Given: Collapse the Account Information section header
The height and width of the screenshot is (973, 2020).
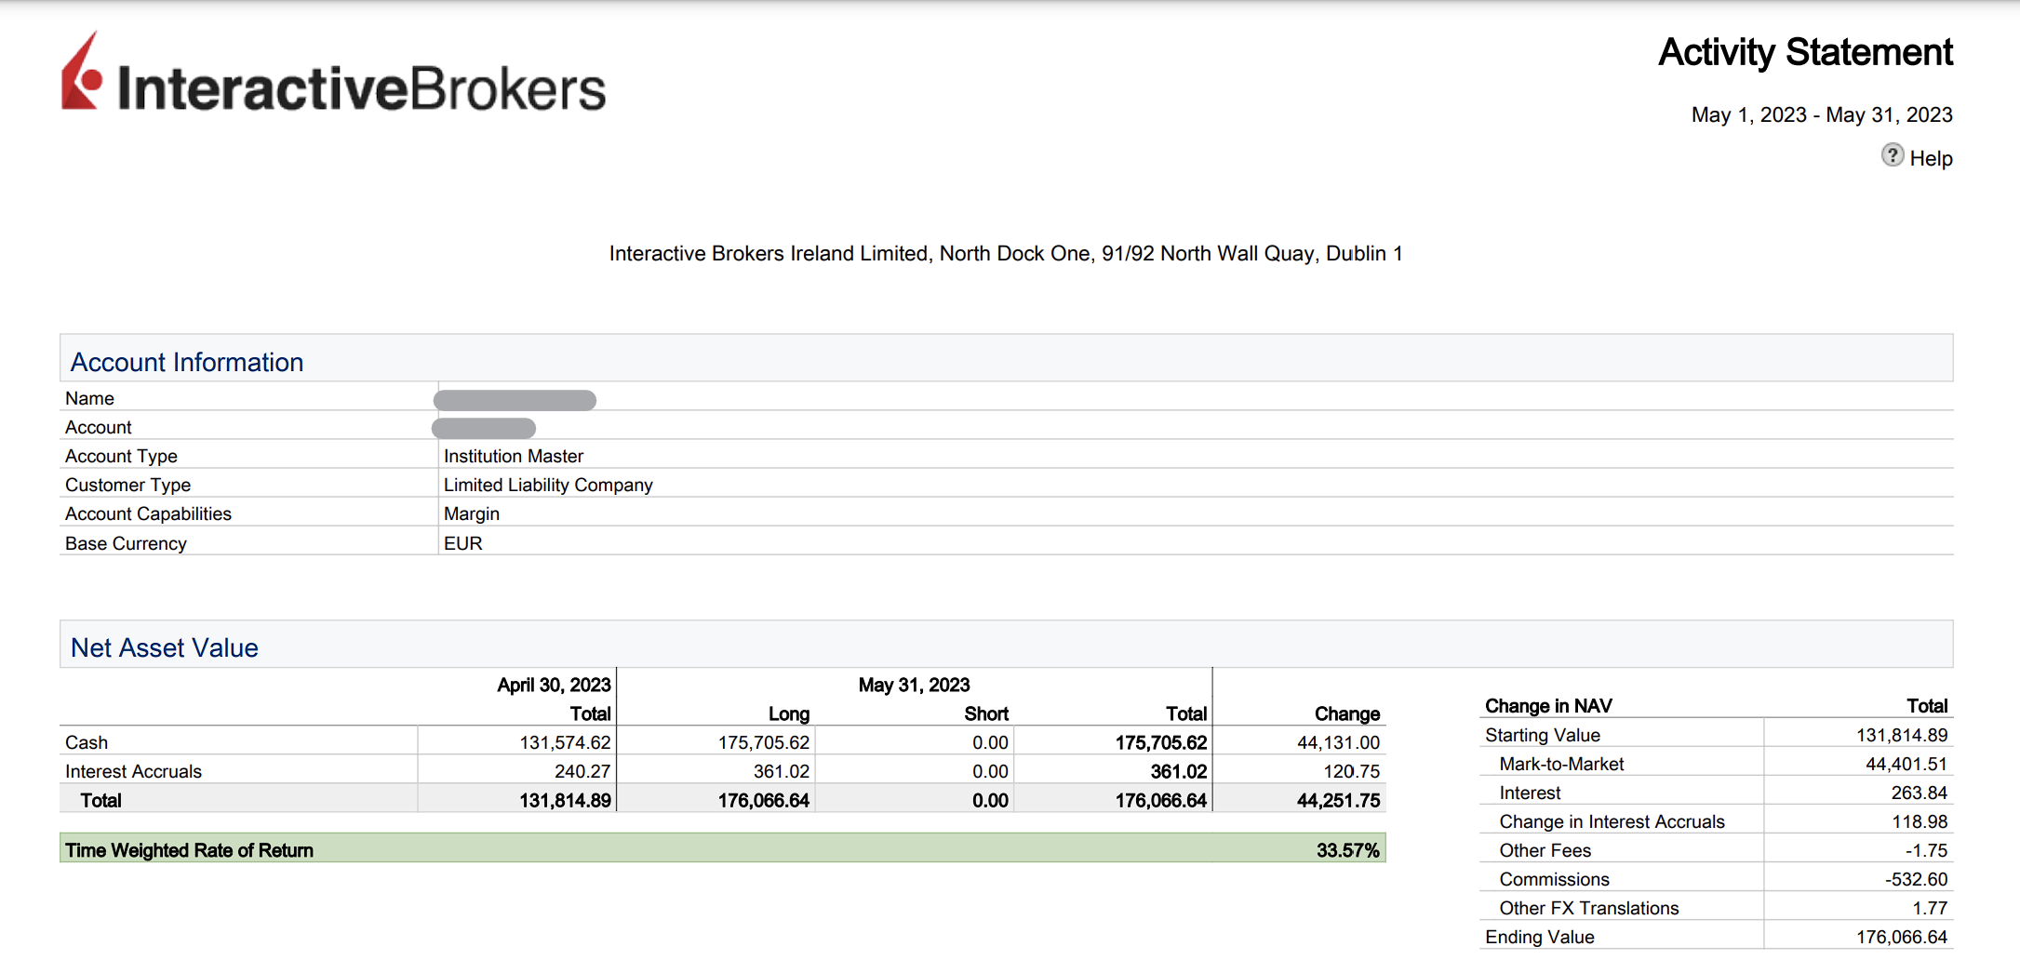Looking at the screenshot, I should [x=187, y=362].
